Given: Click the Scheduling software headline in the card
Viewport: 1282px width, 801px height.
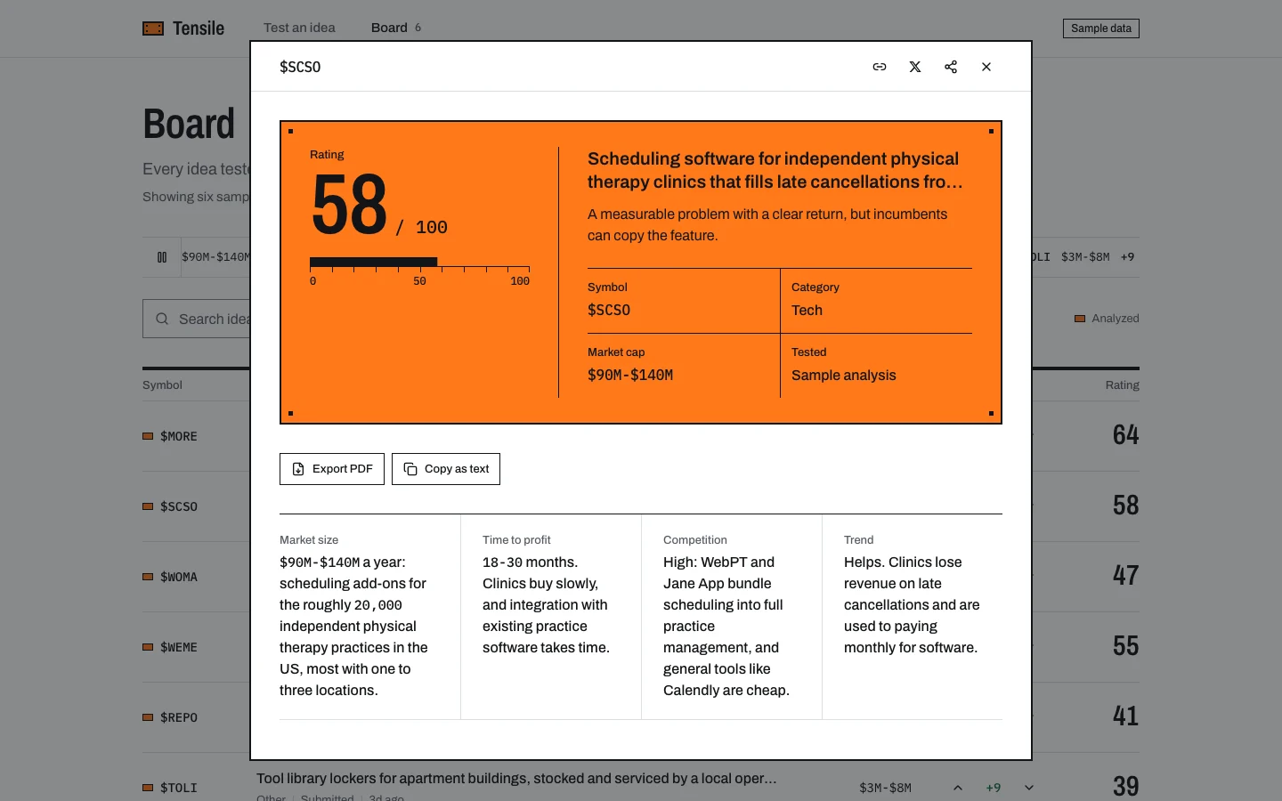Looking at the screenshot, I should 775,170.
